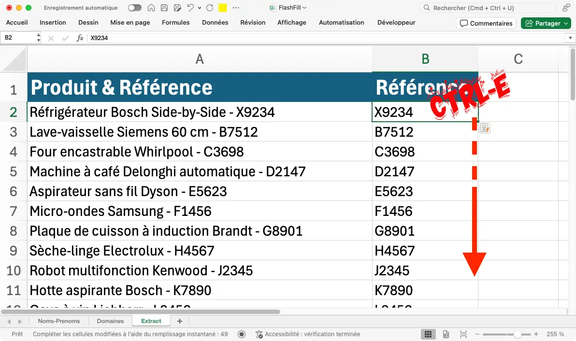This screenshot has height=341, width=576.
Task: Open the share people icon at top right
Action: pyautogui.click(x=566, y=8)
